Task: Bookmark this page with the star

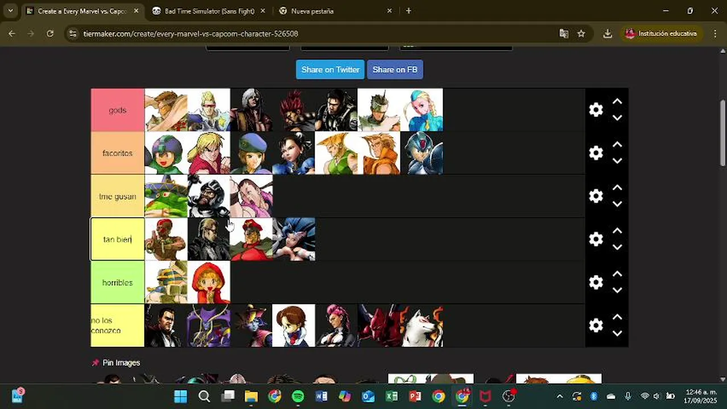Action: (581, 34)
